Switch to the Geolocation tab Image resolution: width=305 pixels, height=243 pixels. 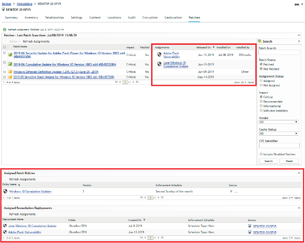point(173,17)
